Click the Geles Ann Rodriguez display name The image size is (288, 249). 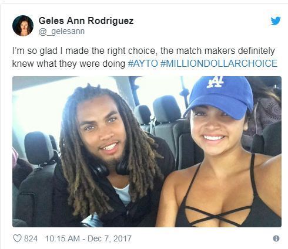point(86,21)
